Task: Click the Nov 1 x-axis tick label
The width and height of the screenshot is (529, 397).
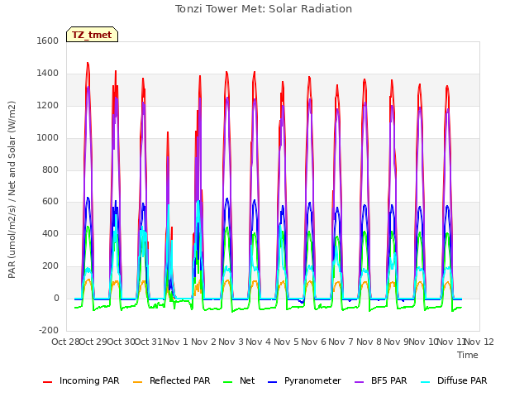Action: pyautogui.click(x=175, y=342)
